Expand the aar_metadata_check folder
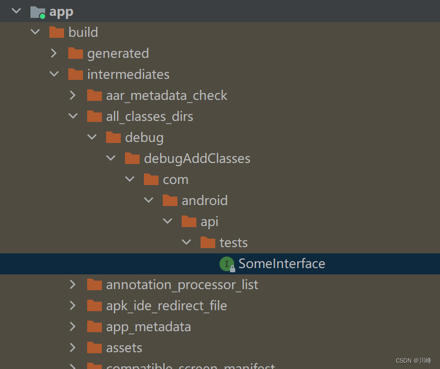 pyautogui.click(x=73, y=95)
